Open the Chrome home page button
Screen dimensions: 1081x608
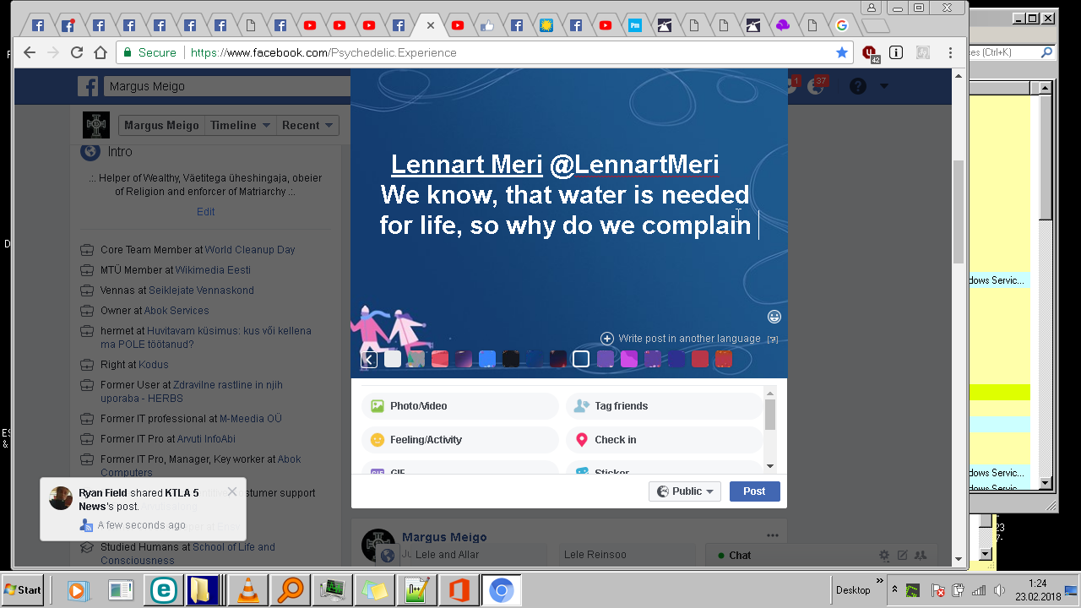pyautogui.click(x=100, y=52)
